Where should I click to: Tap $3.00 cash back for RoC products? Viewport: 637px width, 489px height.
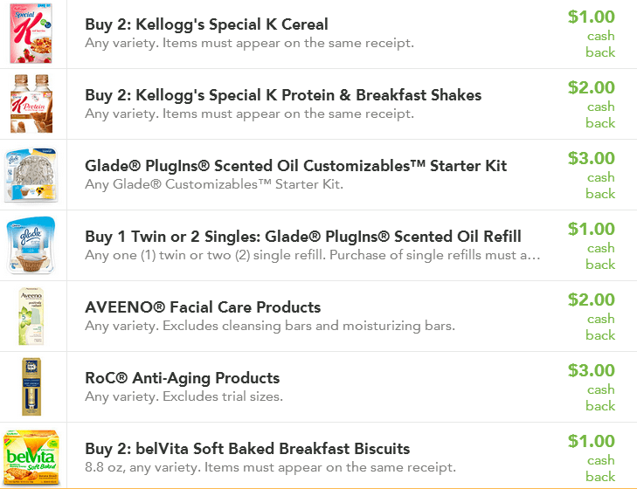coord(592,388)
